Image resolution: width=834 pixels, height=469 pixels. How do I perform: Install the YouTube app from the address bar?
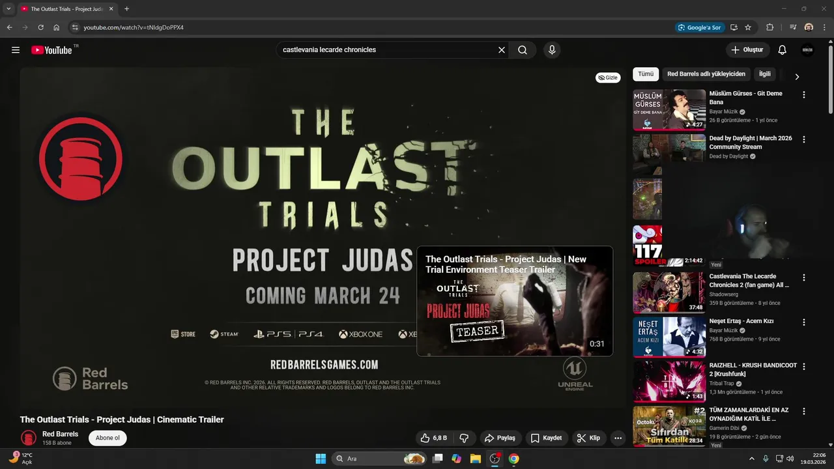pos(734,27)
